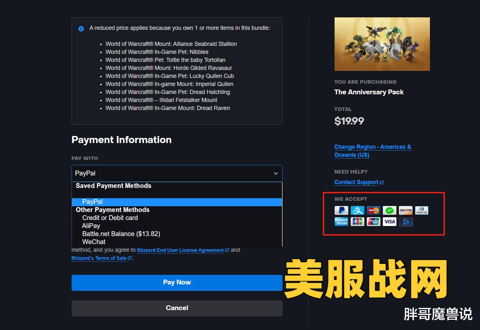Screen dimensions: 480x330
Task: Click the UnionPay card logo
Action: coord(373,222)
